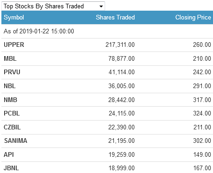Screen dimensions: 213x173
Task: Open the UPPER stock symbol
Action: [14, 45]
